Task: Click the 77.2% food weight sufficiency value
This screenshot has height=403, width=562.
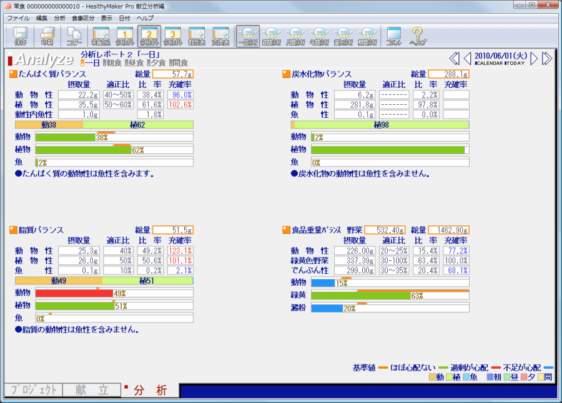Action: pos(456,251)
